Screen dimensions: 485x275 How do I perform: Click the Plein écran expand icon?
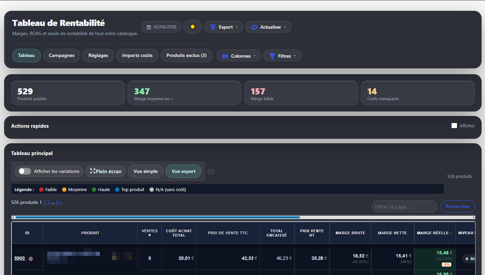(93, 171)
